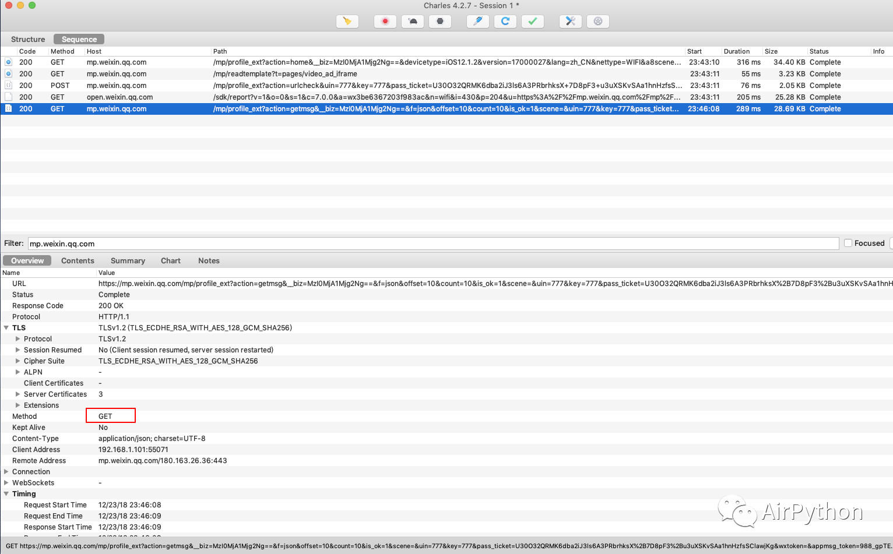Switch to the Sequence view
893x554 pixels.
coord(79,39)
